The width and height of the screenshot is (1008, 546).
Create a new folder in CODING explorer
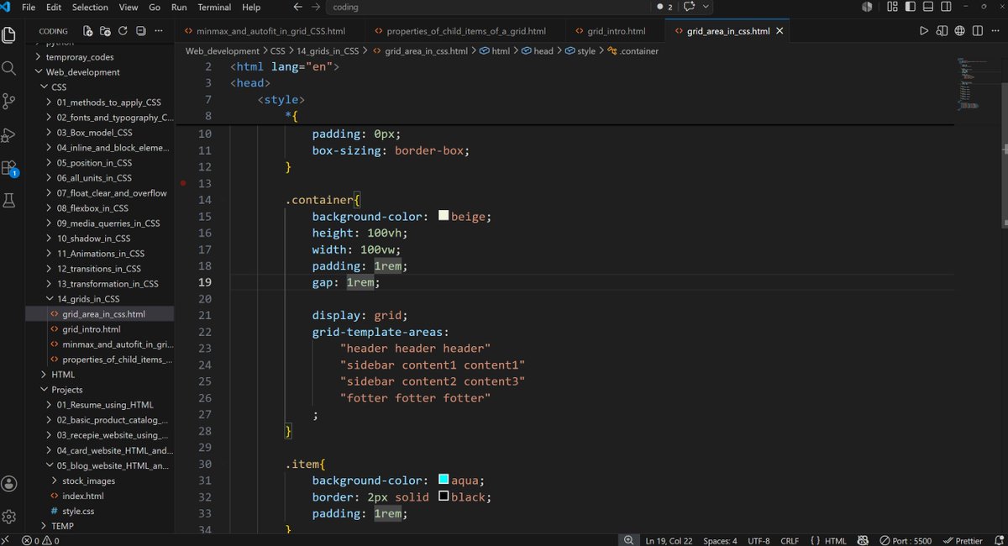pos(105,31)
